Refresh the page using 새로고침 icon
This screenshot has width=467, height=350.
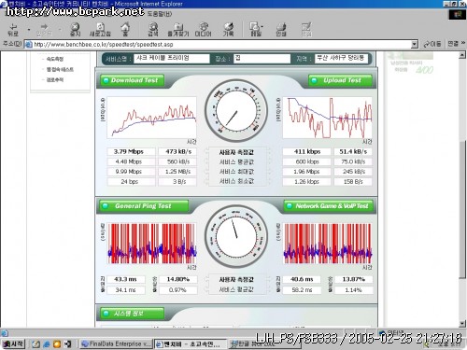100,30
